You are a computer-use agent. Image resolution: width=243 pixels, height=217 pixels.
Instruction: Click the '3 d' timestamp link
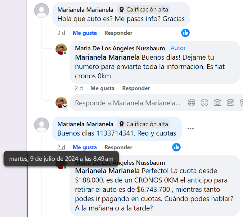point(61,33)
